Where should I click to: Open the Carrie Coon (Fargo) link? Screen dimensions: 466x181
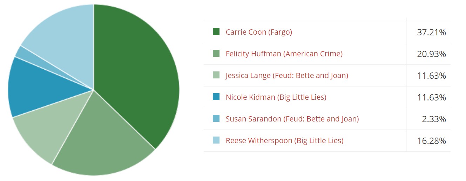[259, 32]
